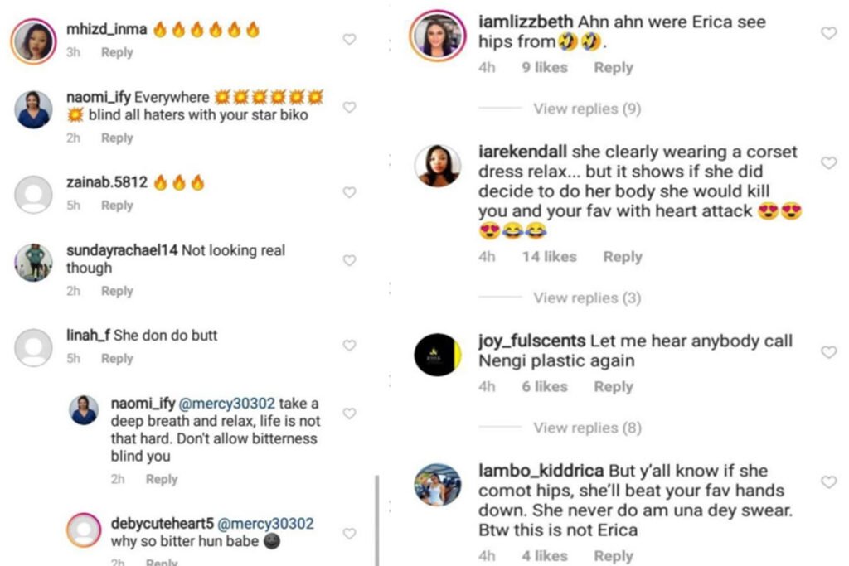Like iamlizzbeth's comment about Erica
849x566 pixels.
827,33
